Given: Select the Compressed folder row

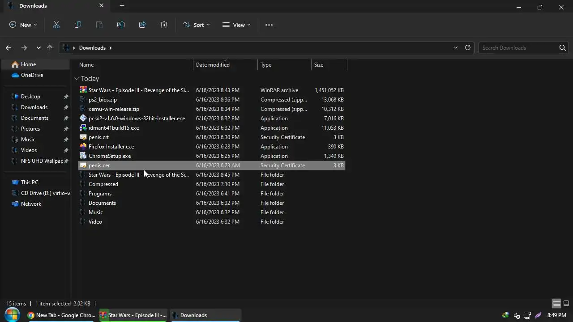Looking at the screenshot, I should tap(211, 184).
